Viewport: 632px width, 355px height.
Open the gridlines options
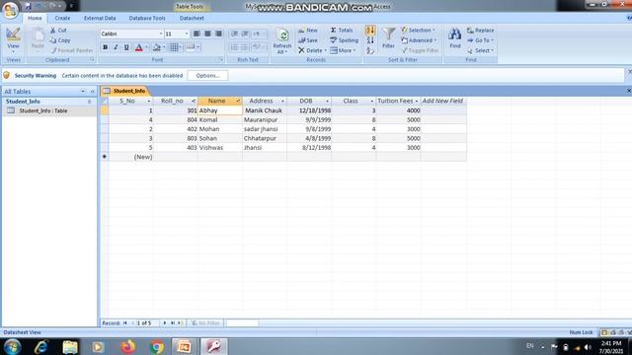(174, 47)
